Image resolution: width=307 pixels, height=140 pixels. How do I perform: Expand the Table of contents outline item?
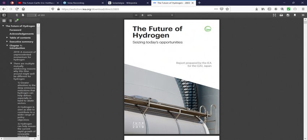click(x=7, y=38)
